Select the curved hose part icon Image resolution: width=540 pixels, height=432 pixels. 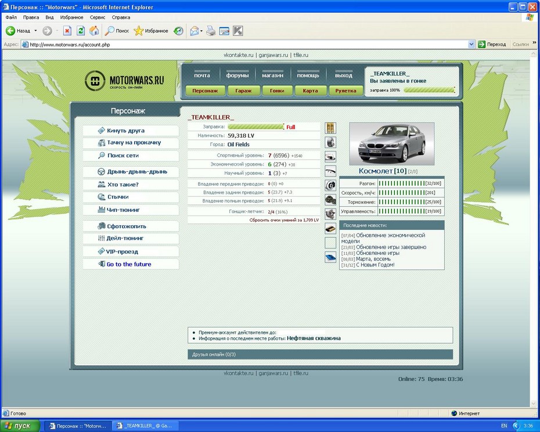[330, 171]
